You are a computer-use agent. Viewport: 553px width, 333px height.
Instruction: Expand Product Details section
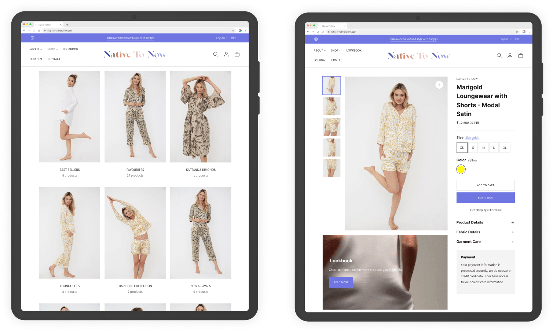pyautogui.click(x=486, y=222)
